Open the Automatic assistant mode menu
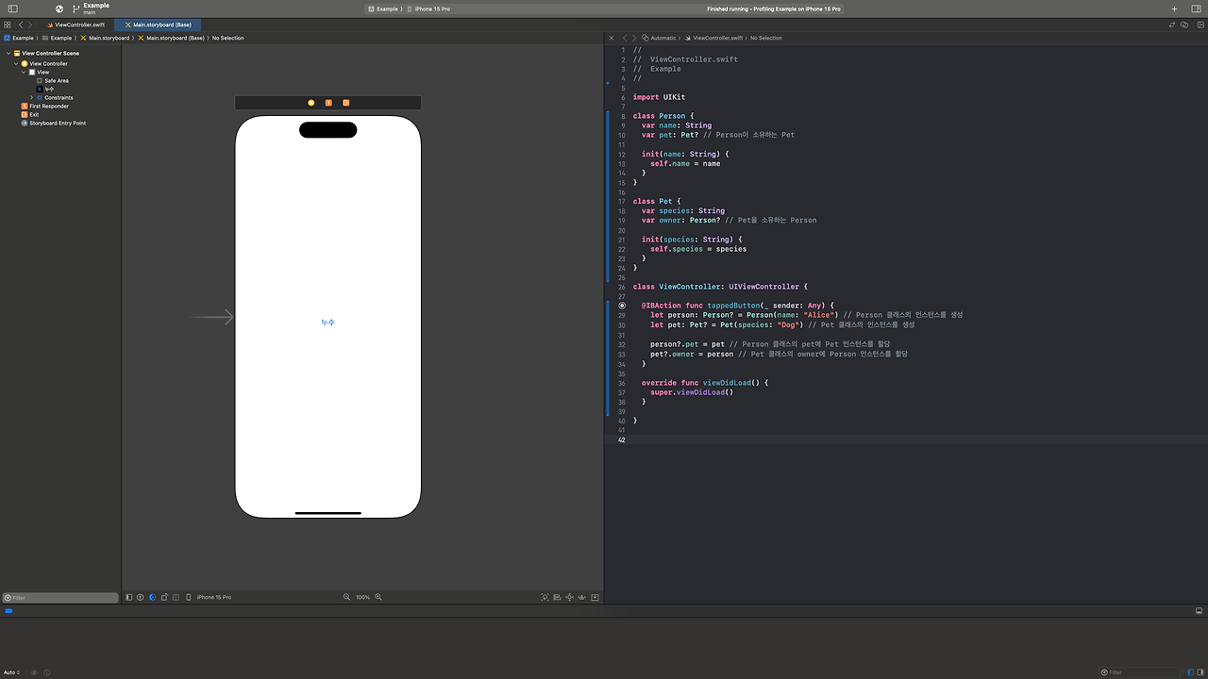 pos(660,38)
